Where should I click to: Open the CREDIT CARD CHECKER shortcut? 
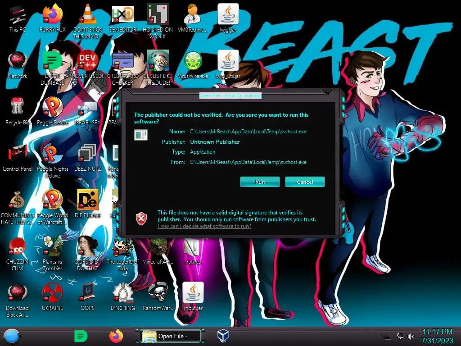click(122, 68)
